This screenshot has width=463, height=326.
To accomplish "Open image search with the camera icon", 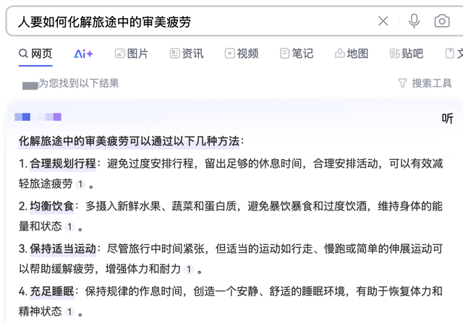I will coord(442,21).
